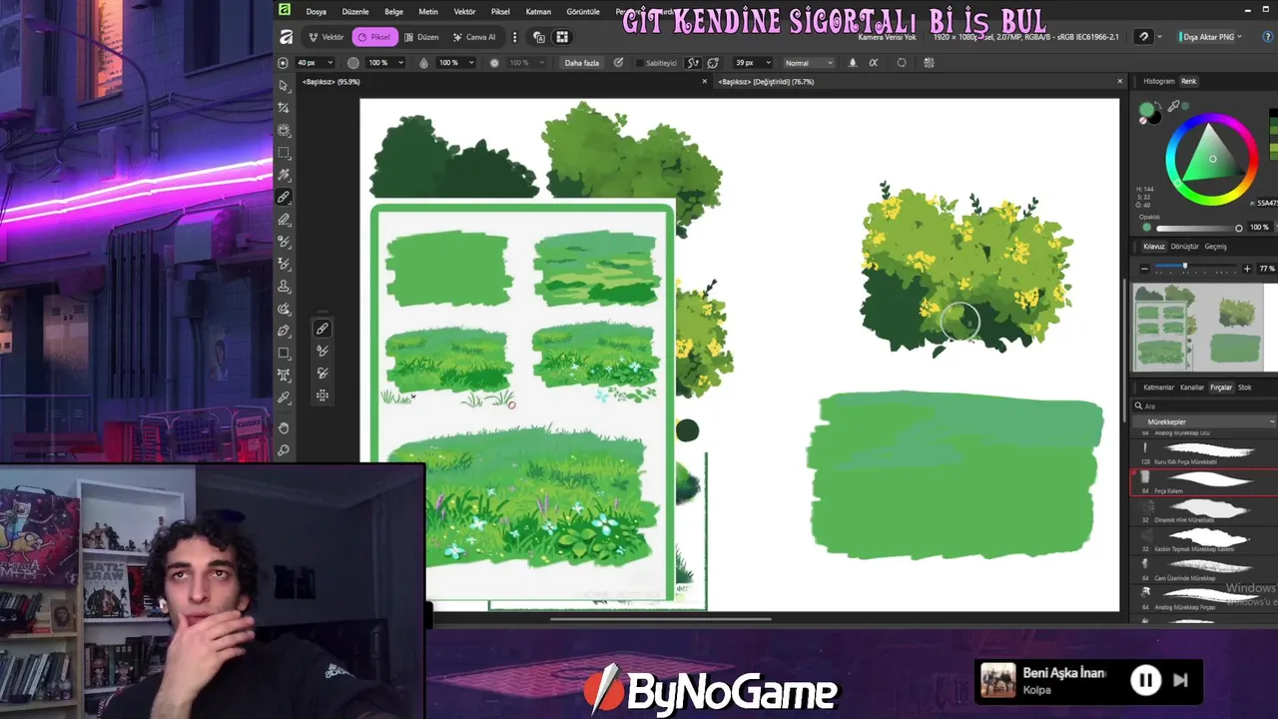Pick the paint brush in flyout
The width and height of the screenshot is (1278, 719).
tap(321, 329)
